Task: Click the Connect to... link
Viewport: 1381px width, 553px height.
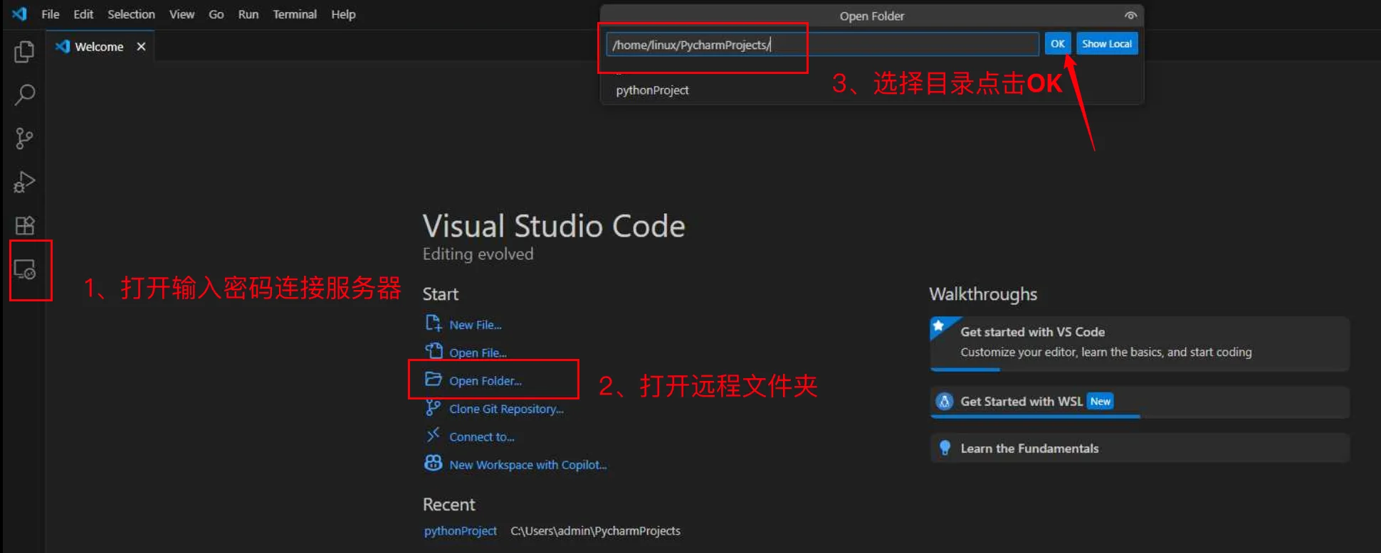Action: coord(482,437)
